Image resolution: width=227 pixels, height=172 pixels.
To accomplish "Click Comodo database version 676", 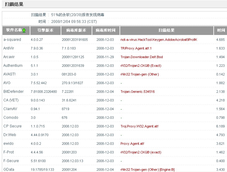I will [x=64, y=118].
